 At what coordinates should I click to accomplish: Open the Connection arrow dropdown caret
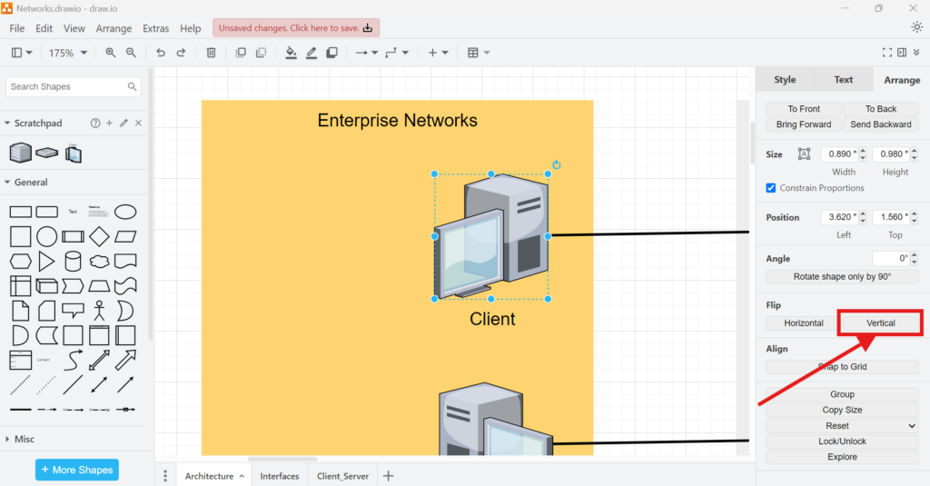click(375, 53)
